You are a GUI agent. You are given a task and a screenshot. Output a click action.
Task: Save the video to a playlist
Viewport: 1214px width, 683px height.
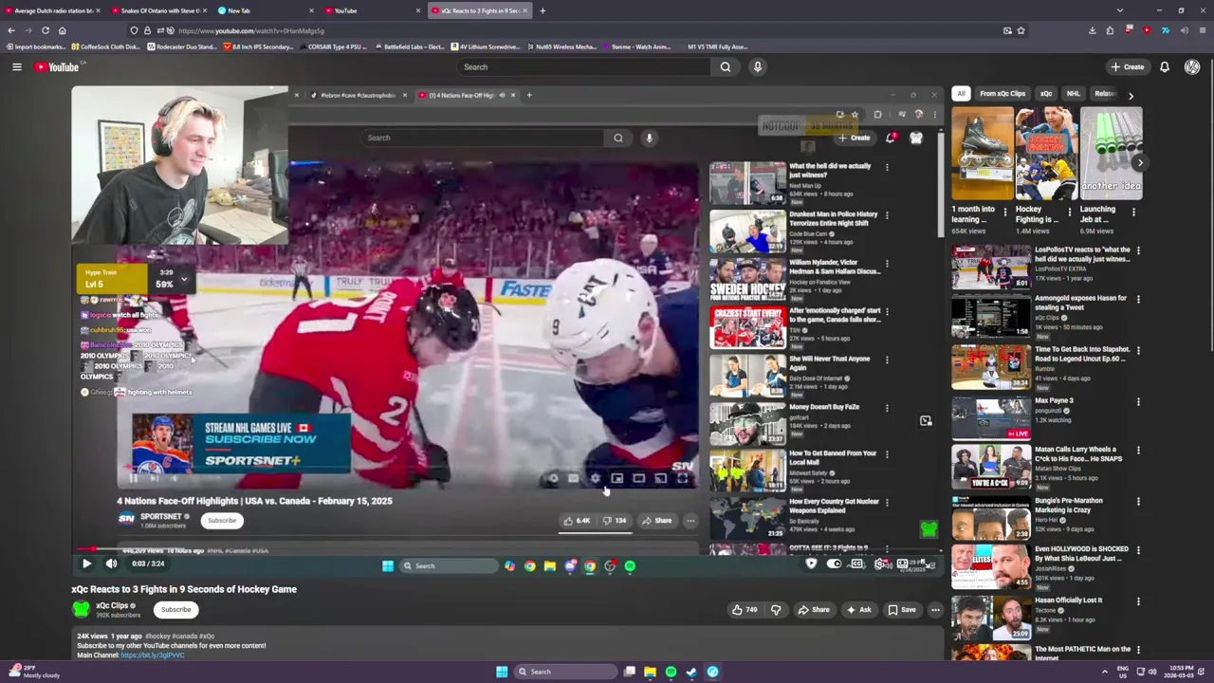point(901,610)
